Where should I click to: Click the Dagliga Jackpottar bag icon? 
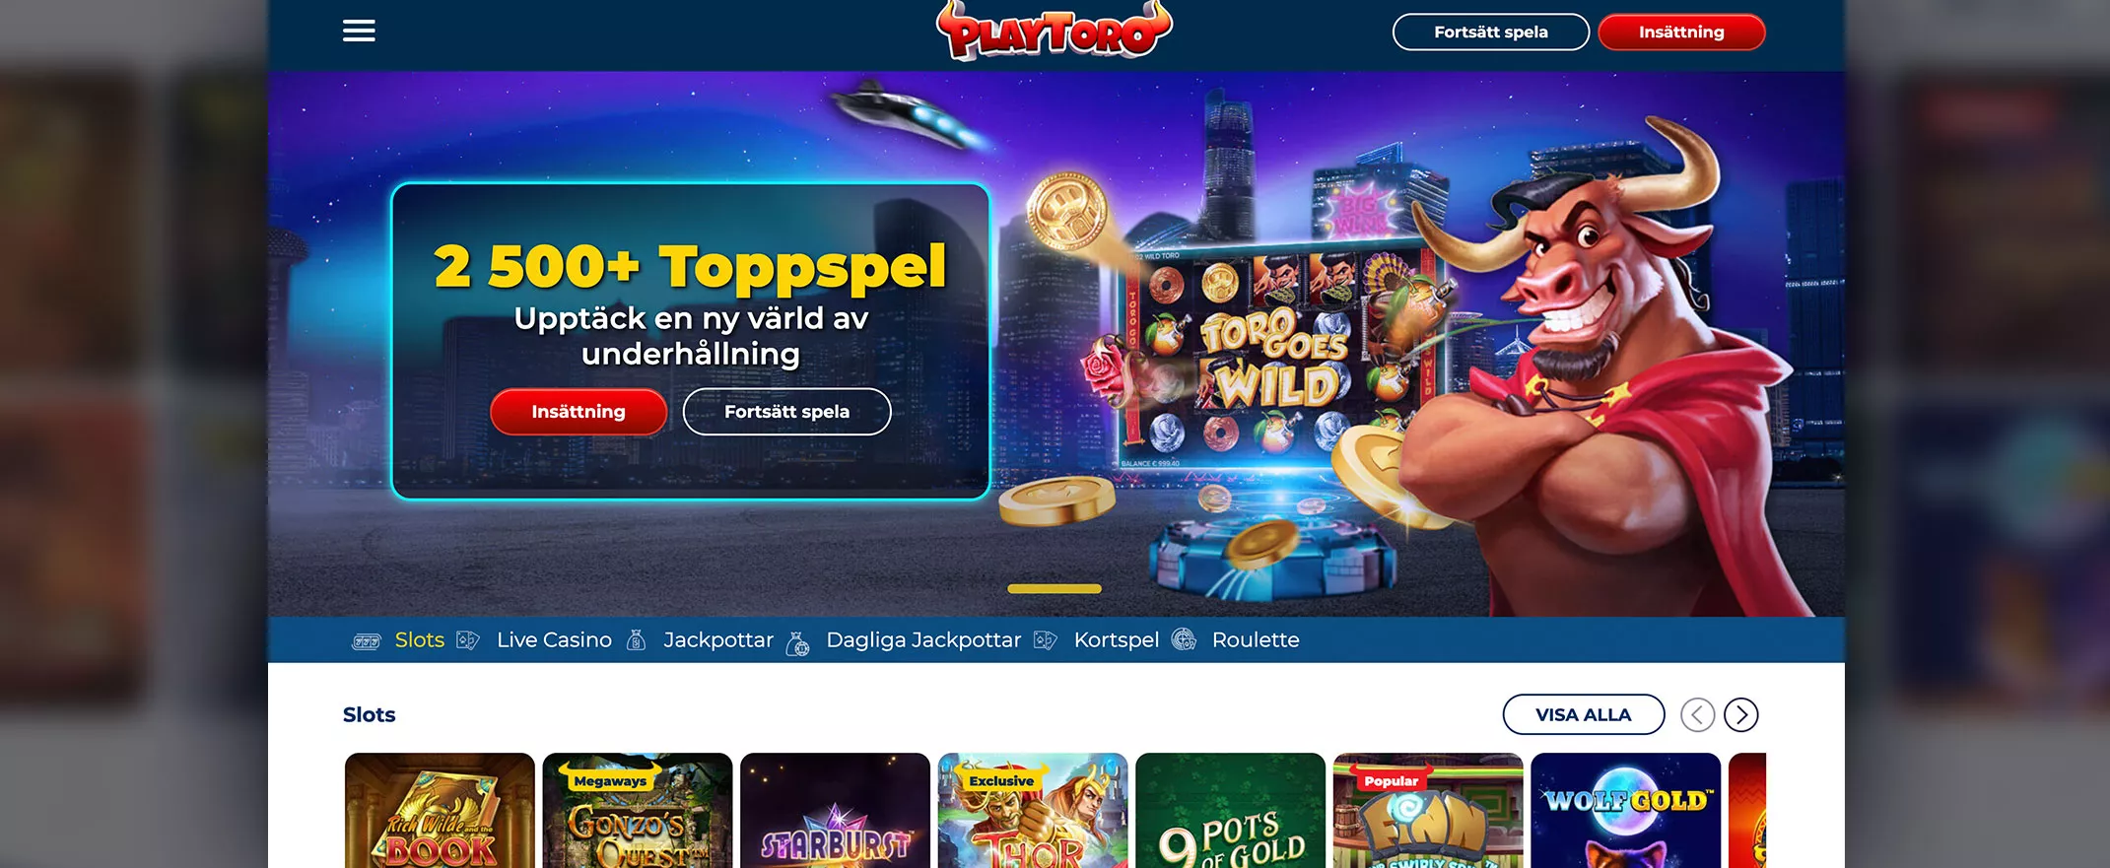click(797, 643)
